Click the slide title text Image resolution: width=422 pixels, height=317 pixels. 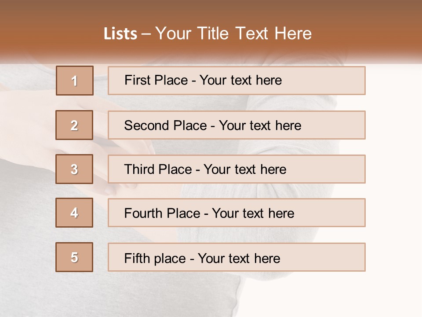[x=207, y=33]
